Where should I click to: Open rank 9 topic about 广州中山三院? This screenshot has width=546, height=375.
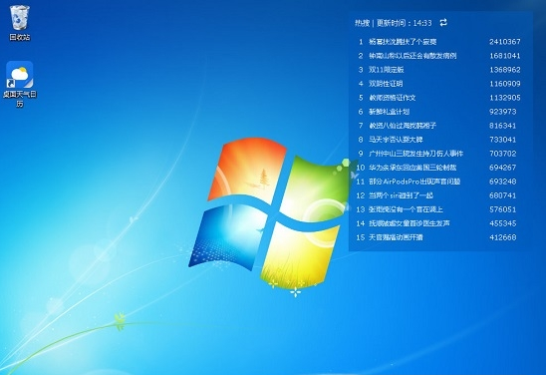416,154
